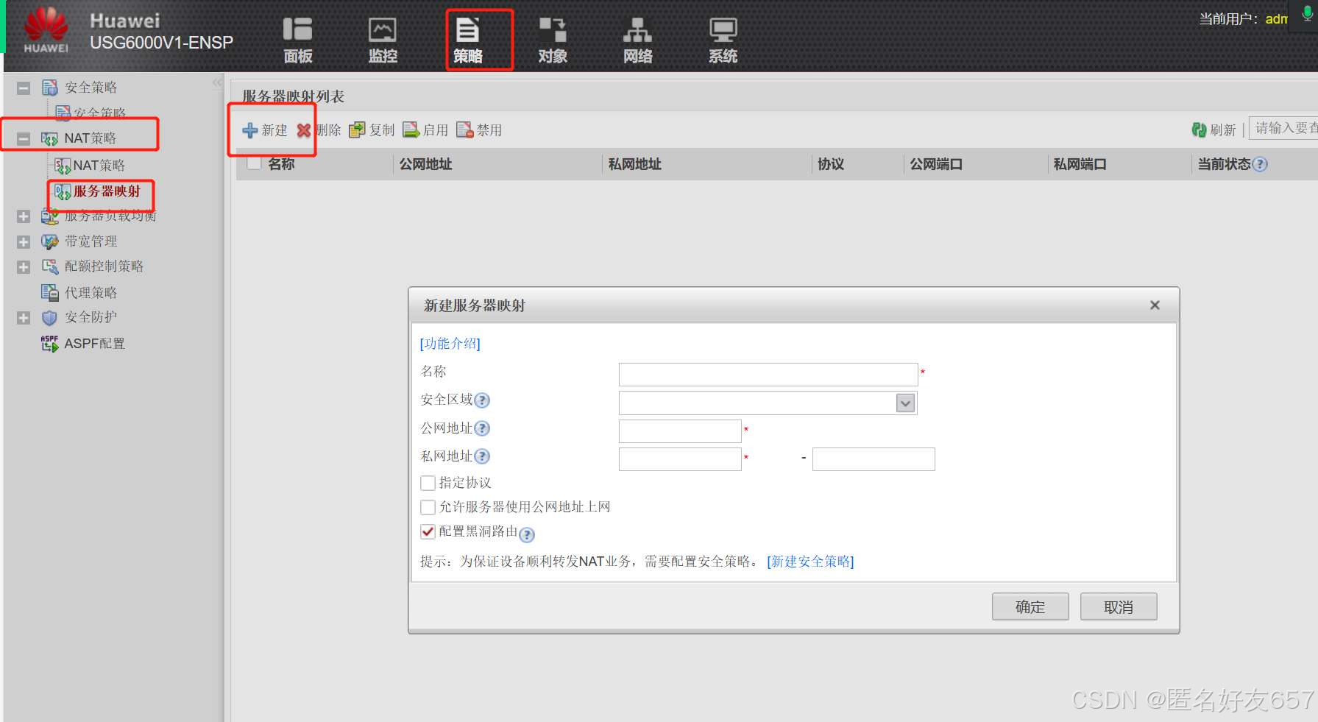The width and height of the screenshot is (1318, 722).
Task: Click the 刷新 refresh icon
Action: [x=1199, y=130]
